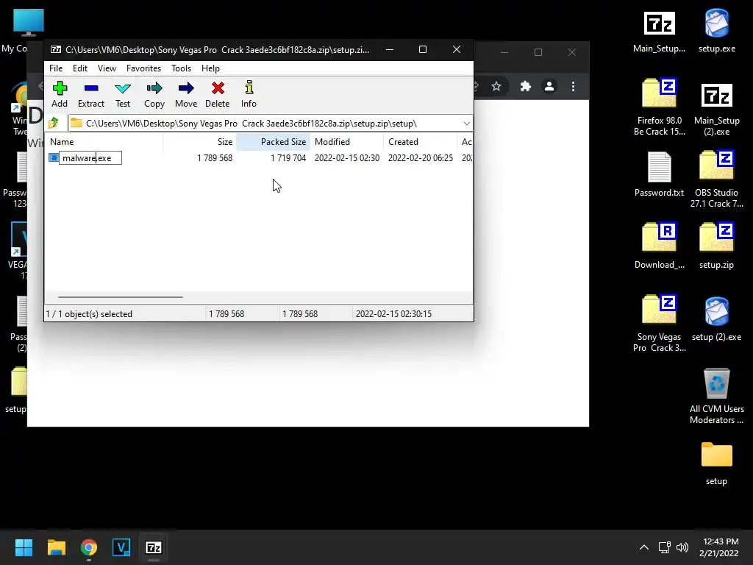
Task: Open the Chrome extensions puzzle icon
Action: 525,87
